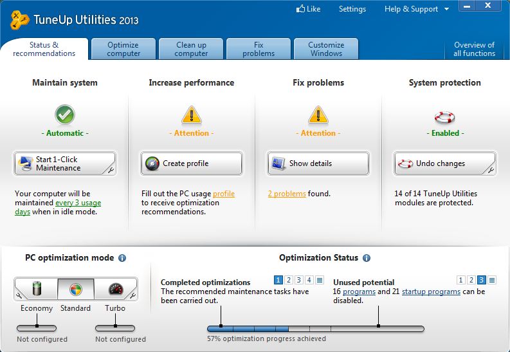
Task: Click the optimization progress bar
Action: point(316,329)
